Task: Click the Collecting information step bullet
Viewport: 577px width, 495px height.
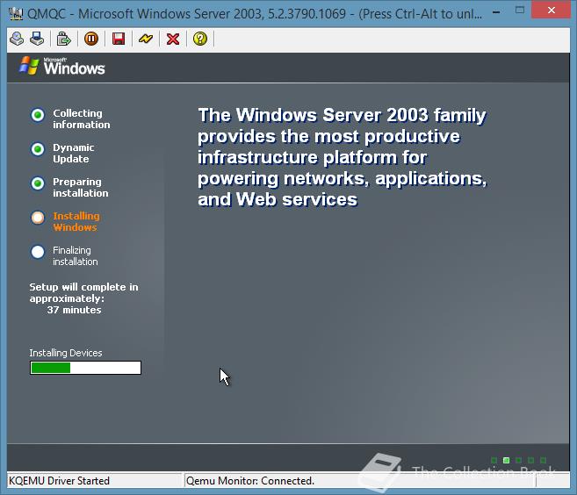Action: [x=38, y=115]
